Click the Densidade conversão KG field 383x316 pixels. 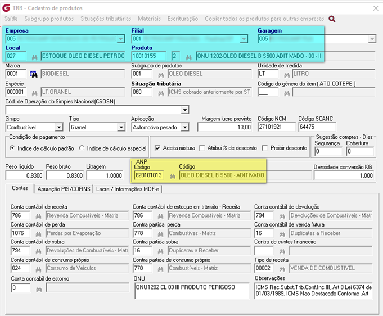click(x=344, y=175)
